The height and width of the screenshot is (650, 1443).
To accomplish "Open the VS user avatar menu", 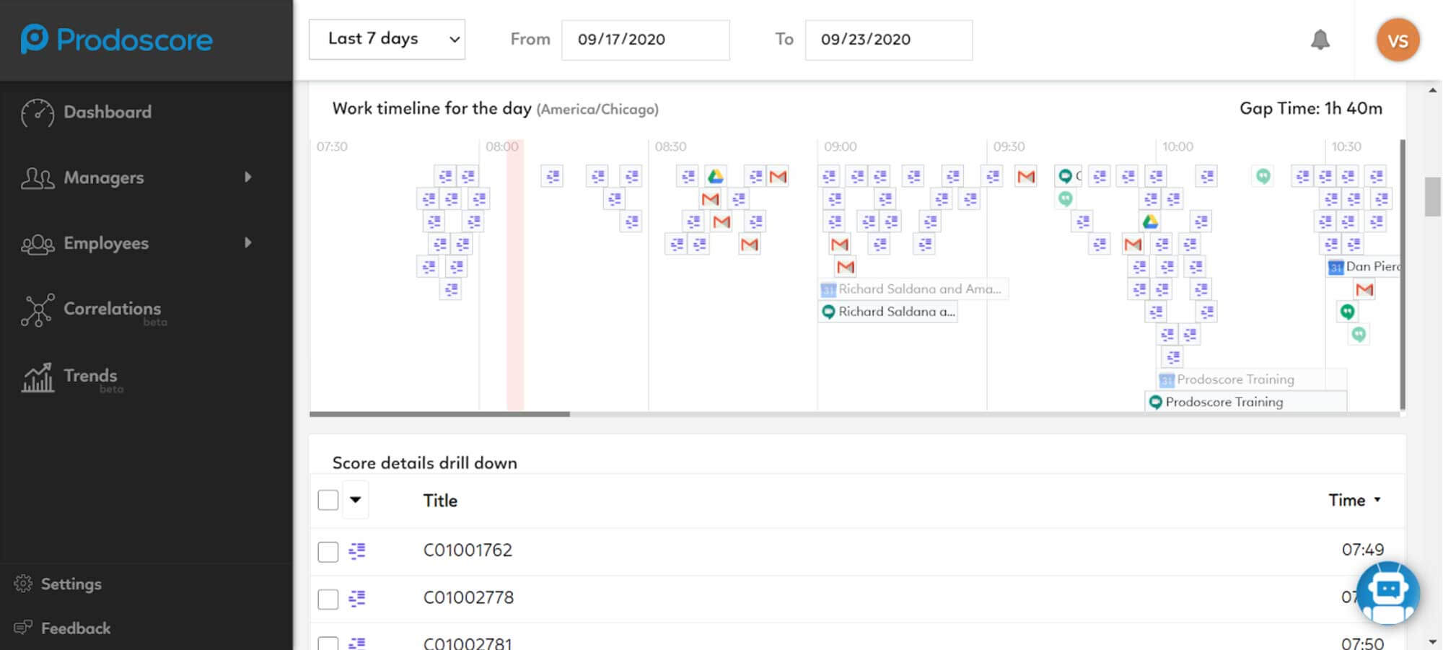I will tap(1397, 40).
